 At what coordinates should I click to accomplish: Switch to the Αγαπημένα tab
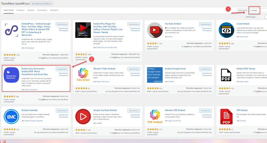[x=54, y=10]
